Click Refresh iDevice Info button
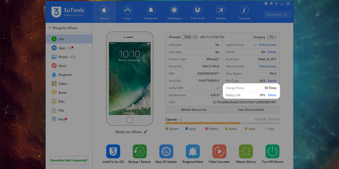 point(194,110)
